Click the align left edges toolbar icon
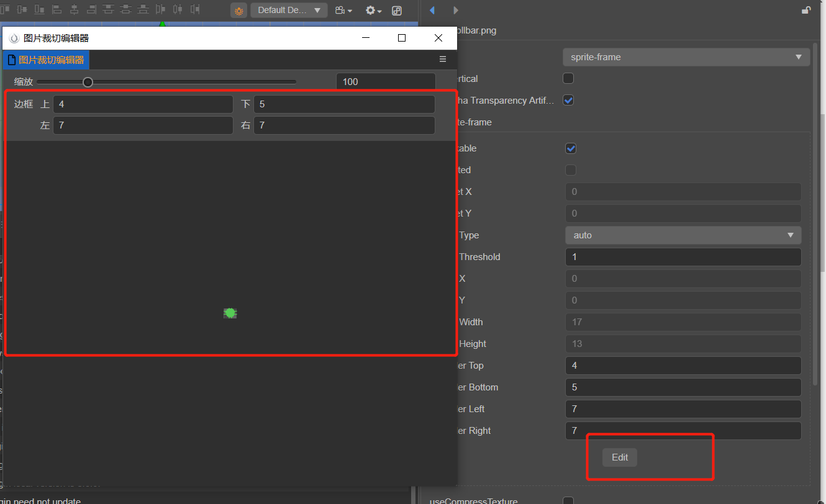826x504 pixels. (x=57, y=9)
